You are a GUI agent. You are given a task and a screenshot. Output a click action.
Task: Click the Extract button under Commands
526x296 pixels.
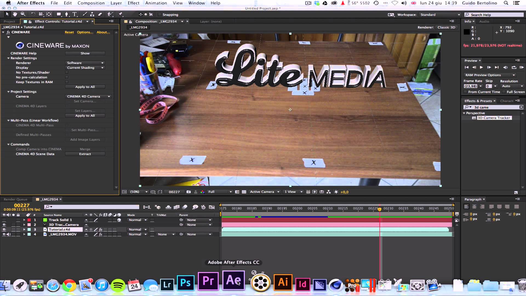[x=85, y=153]
